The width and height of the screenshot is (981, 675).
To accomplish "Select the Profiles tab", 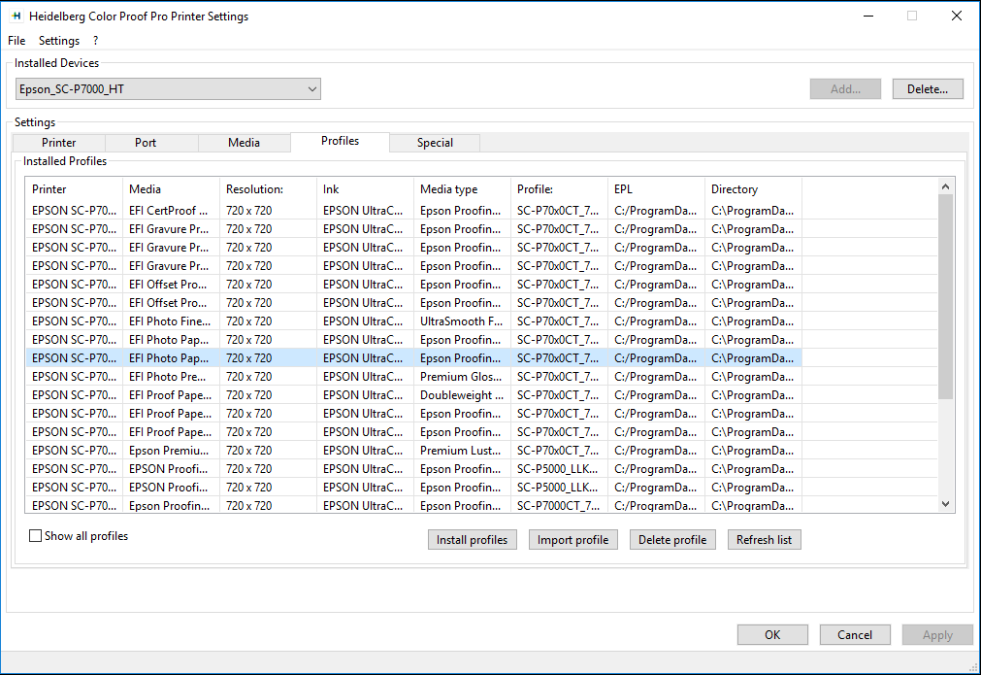I will pyautogui.click(x=340, y=141).
